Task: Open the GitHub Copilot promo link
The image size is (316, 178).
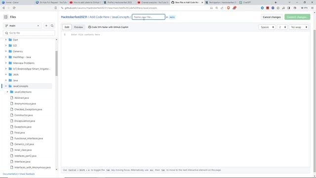Action: tap(108, 27)
